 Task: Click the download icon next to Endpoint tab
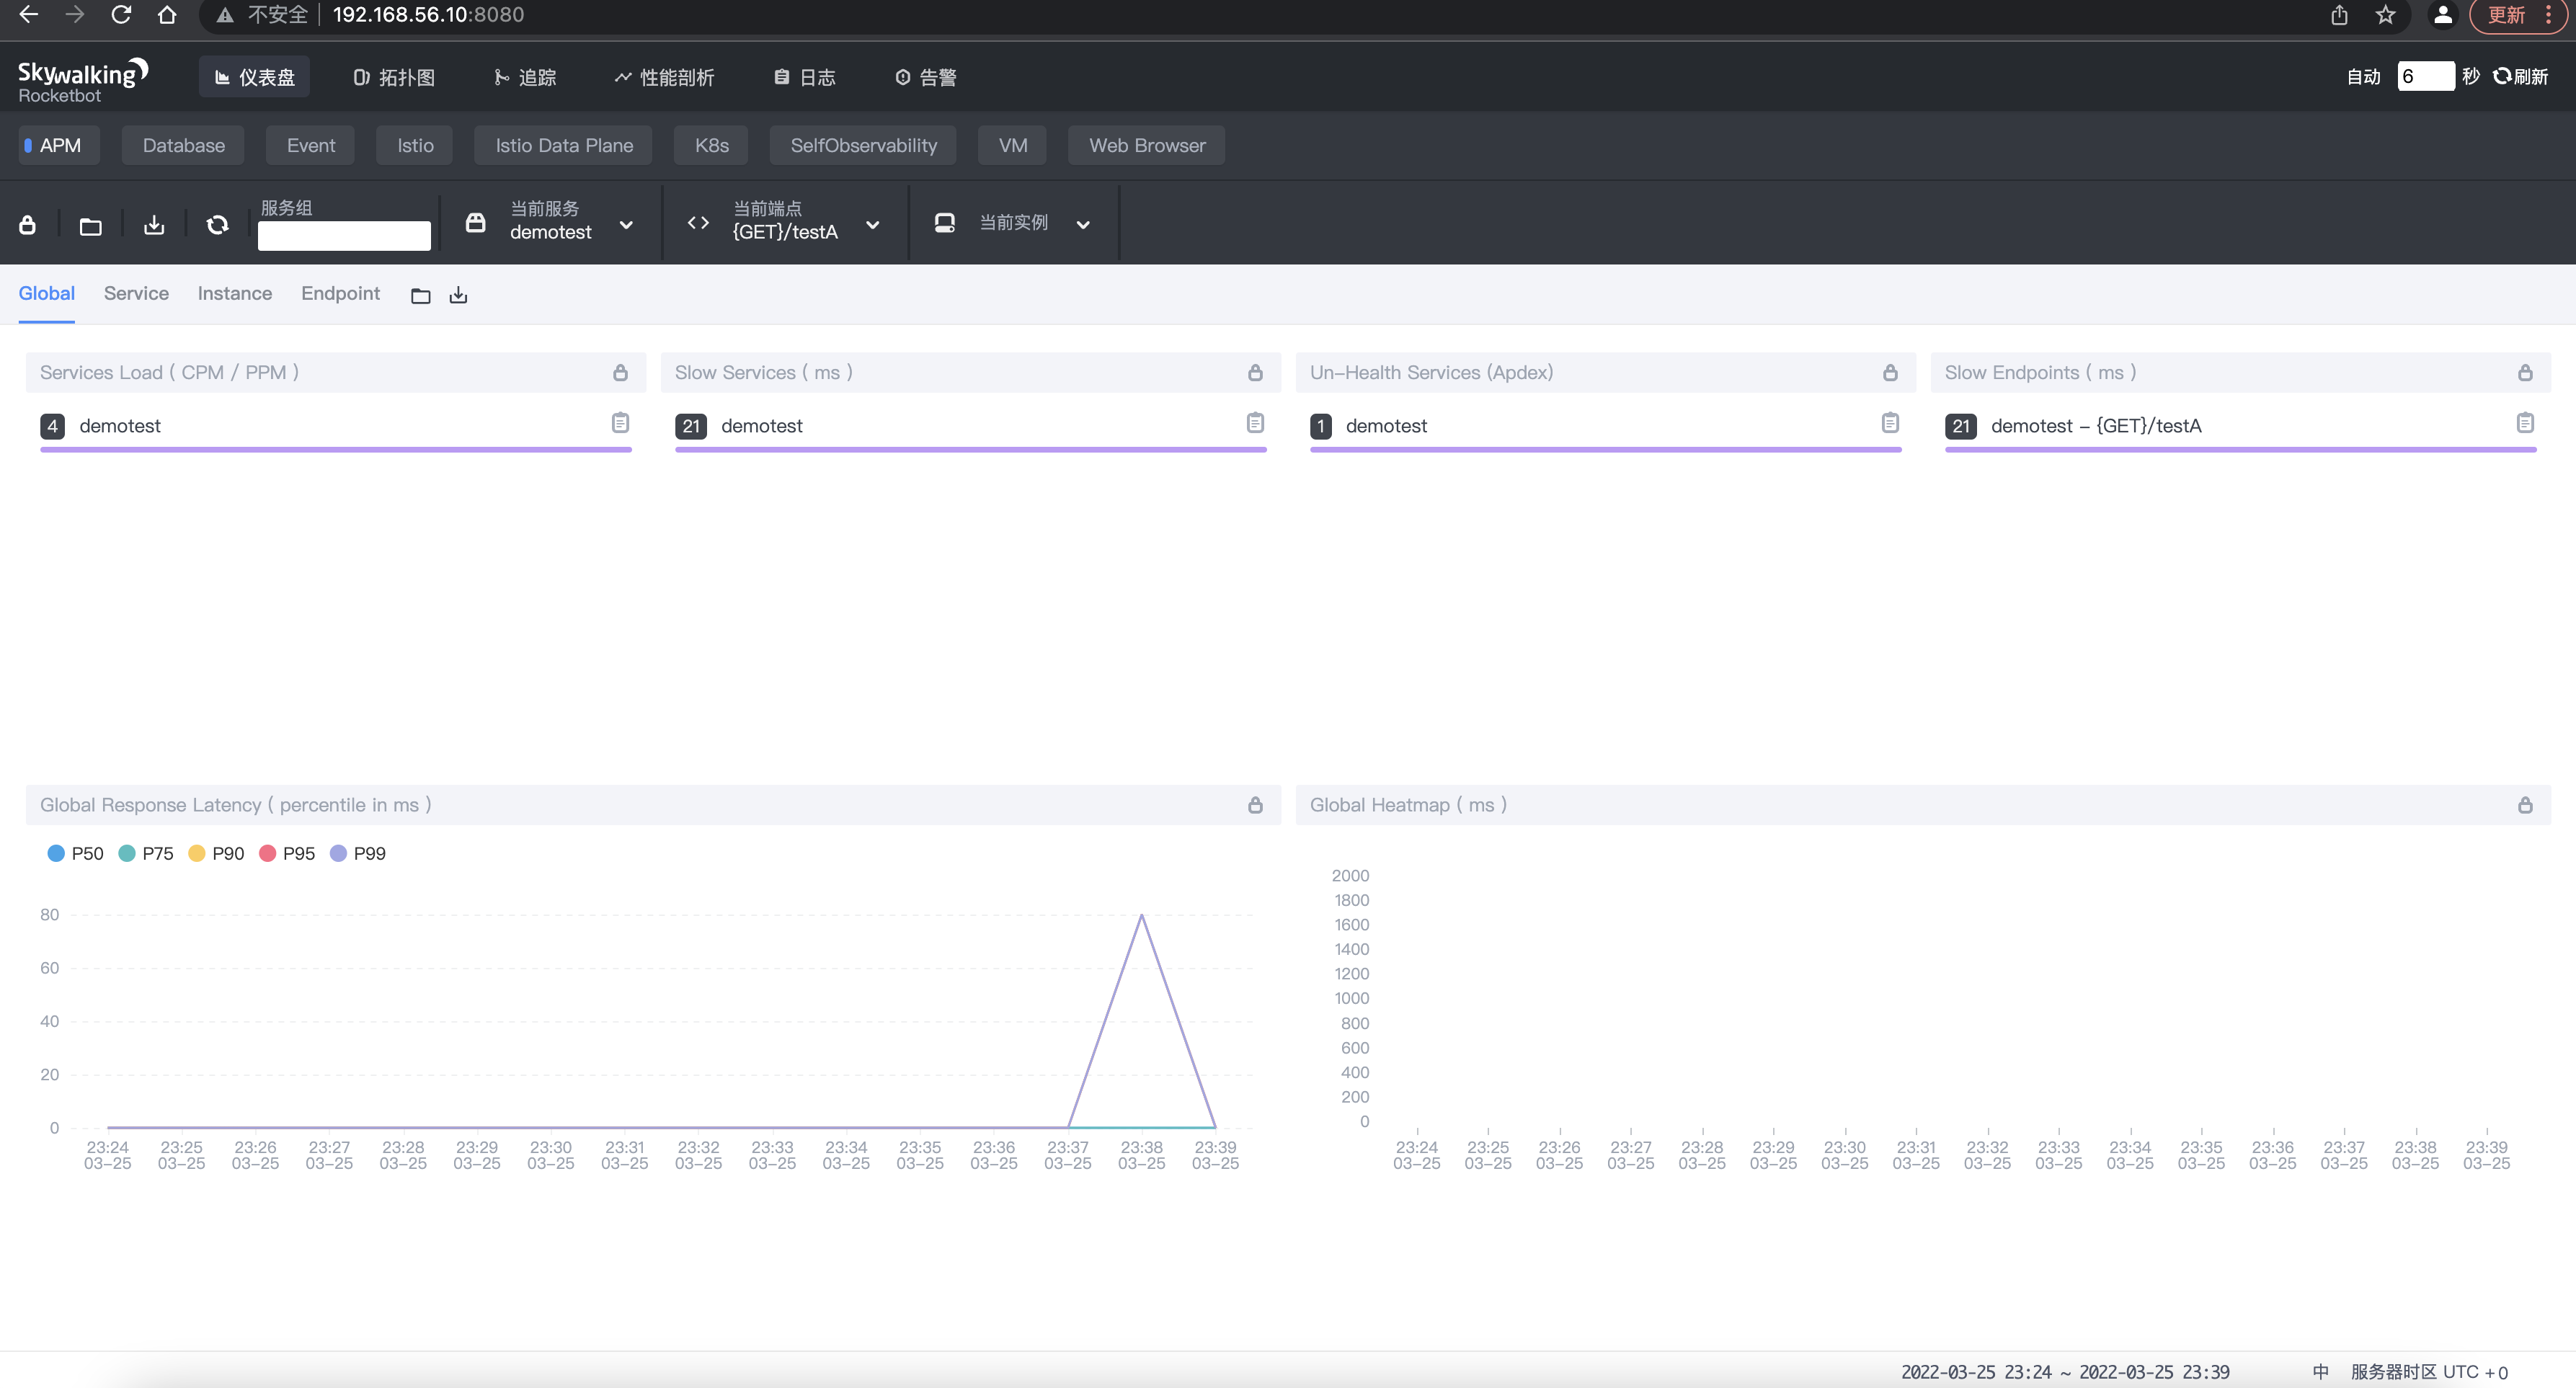[x=458, y=295]
